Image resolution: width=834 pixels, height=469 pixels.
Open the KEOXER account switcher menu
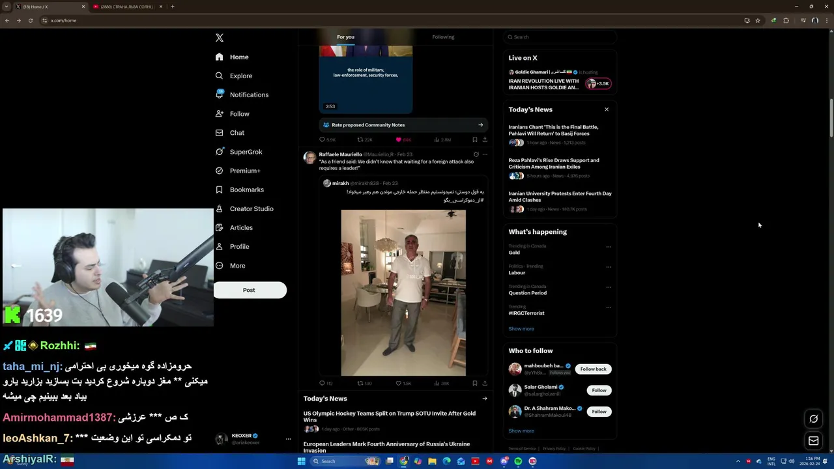click(254, 439)
